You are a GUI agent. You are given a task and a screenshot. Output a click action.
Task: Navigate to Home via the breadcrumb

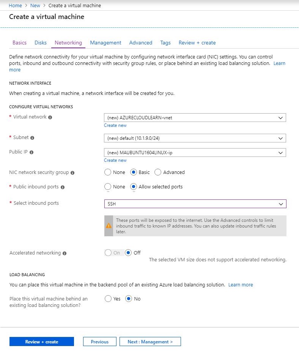(15, 5)
